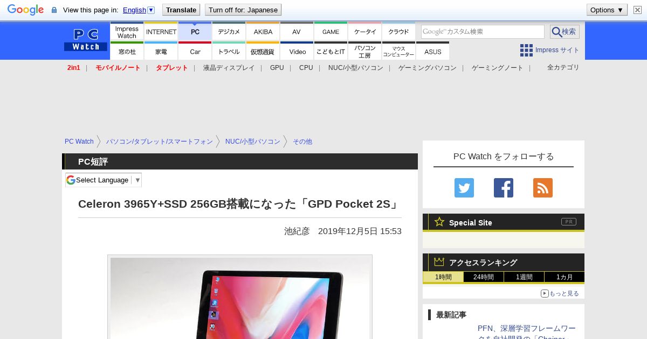The width and height of the screenshot is (647, 339).
Task: Select the 24時間 ranking tab
Action: pos(484,277)
